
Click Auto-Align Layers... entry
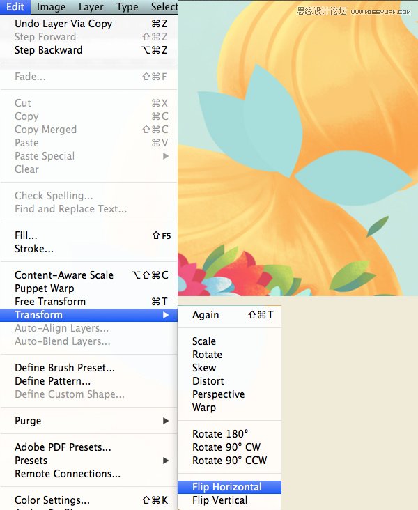pos(88,328)
